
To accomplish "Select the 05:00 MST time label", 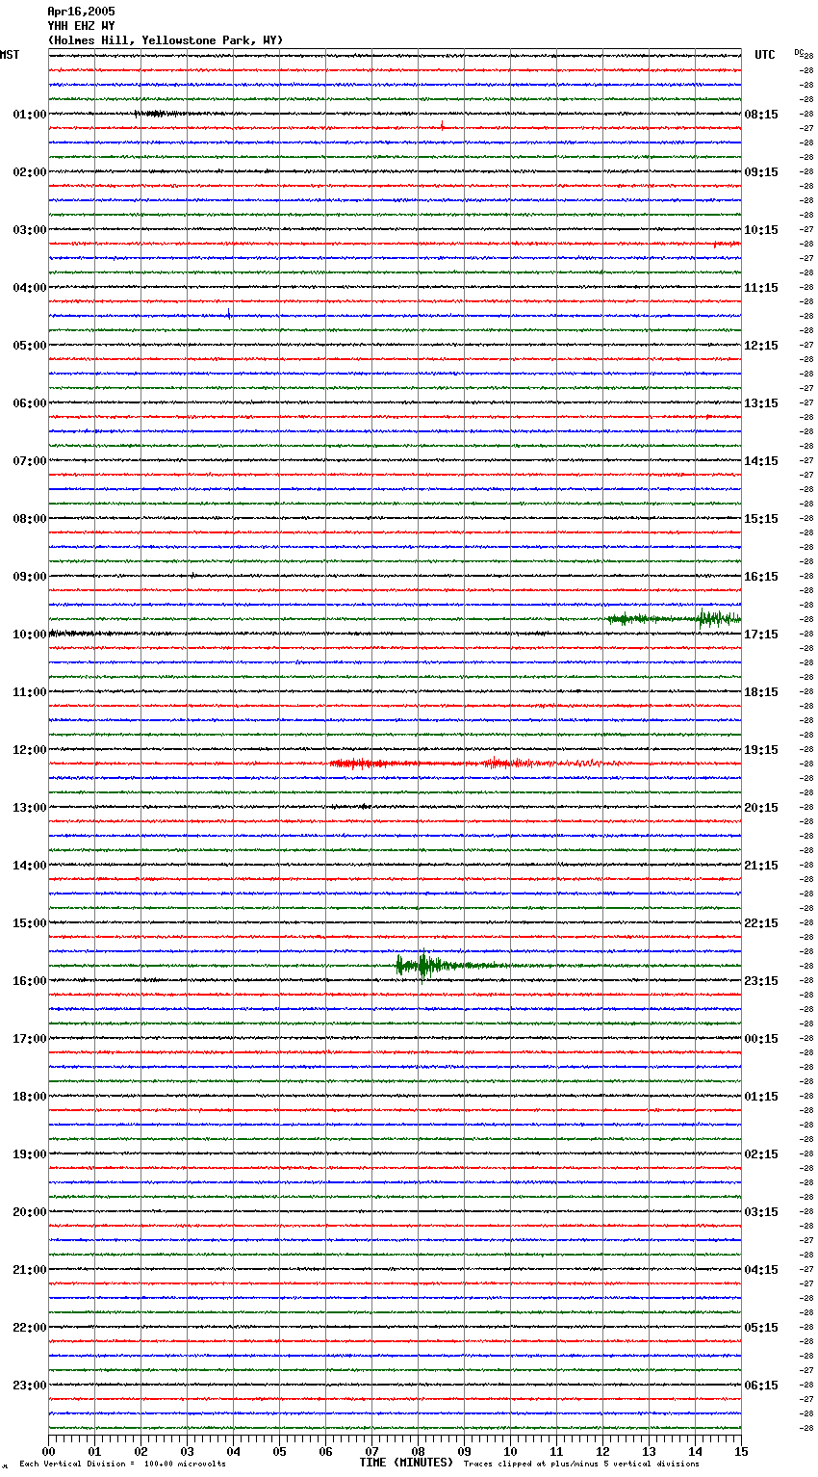I will tap(30, 346).
